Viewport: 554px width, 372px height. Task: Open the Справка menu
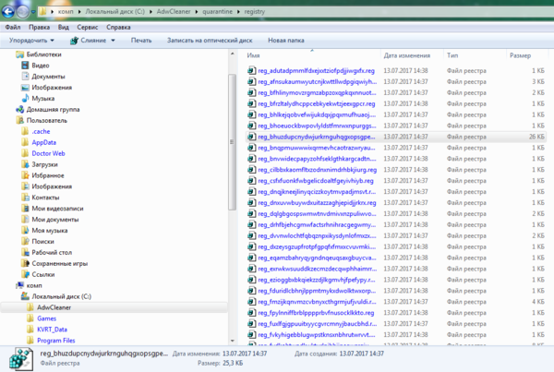point(118,27)
